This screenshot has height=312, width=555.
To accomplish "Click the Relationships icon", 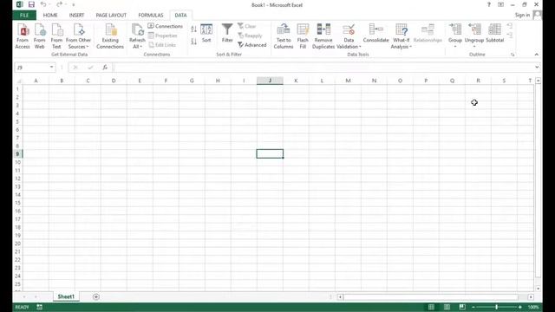I will pyautogui.click(x=428, y=34).
